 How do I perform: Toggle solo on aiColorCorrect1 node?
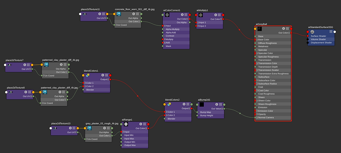click(182, 15)
